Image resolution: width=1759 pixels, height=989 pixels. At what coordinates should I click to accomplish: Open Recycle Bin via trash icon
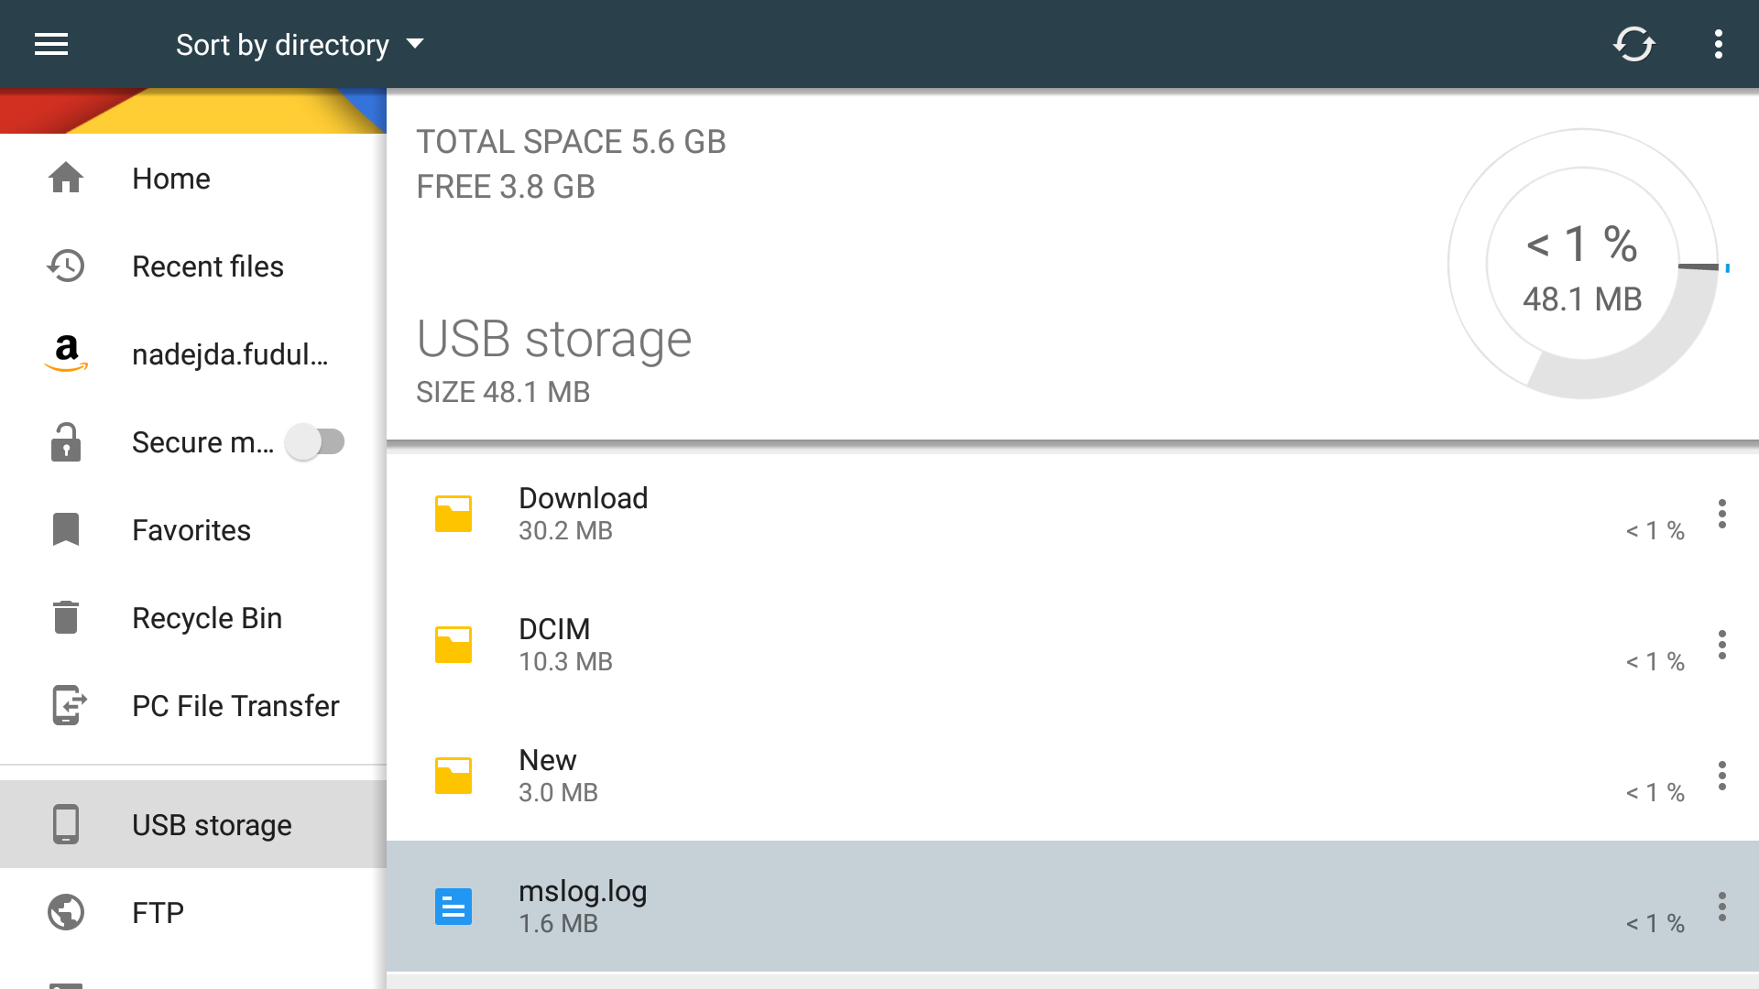pyautogui.click(x=66, y=618)
